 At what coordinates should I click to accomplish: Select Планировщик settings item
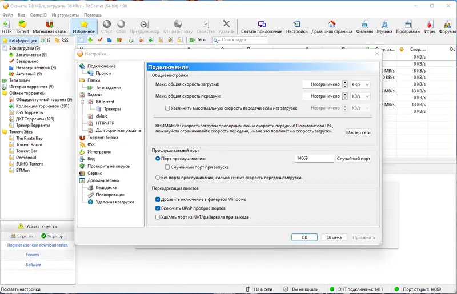click(x=110, y=195)
